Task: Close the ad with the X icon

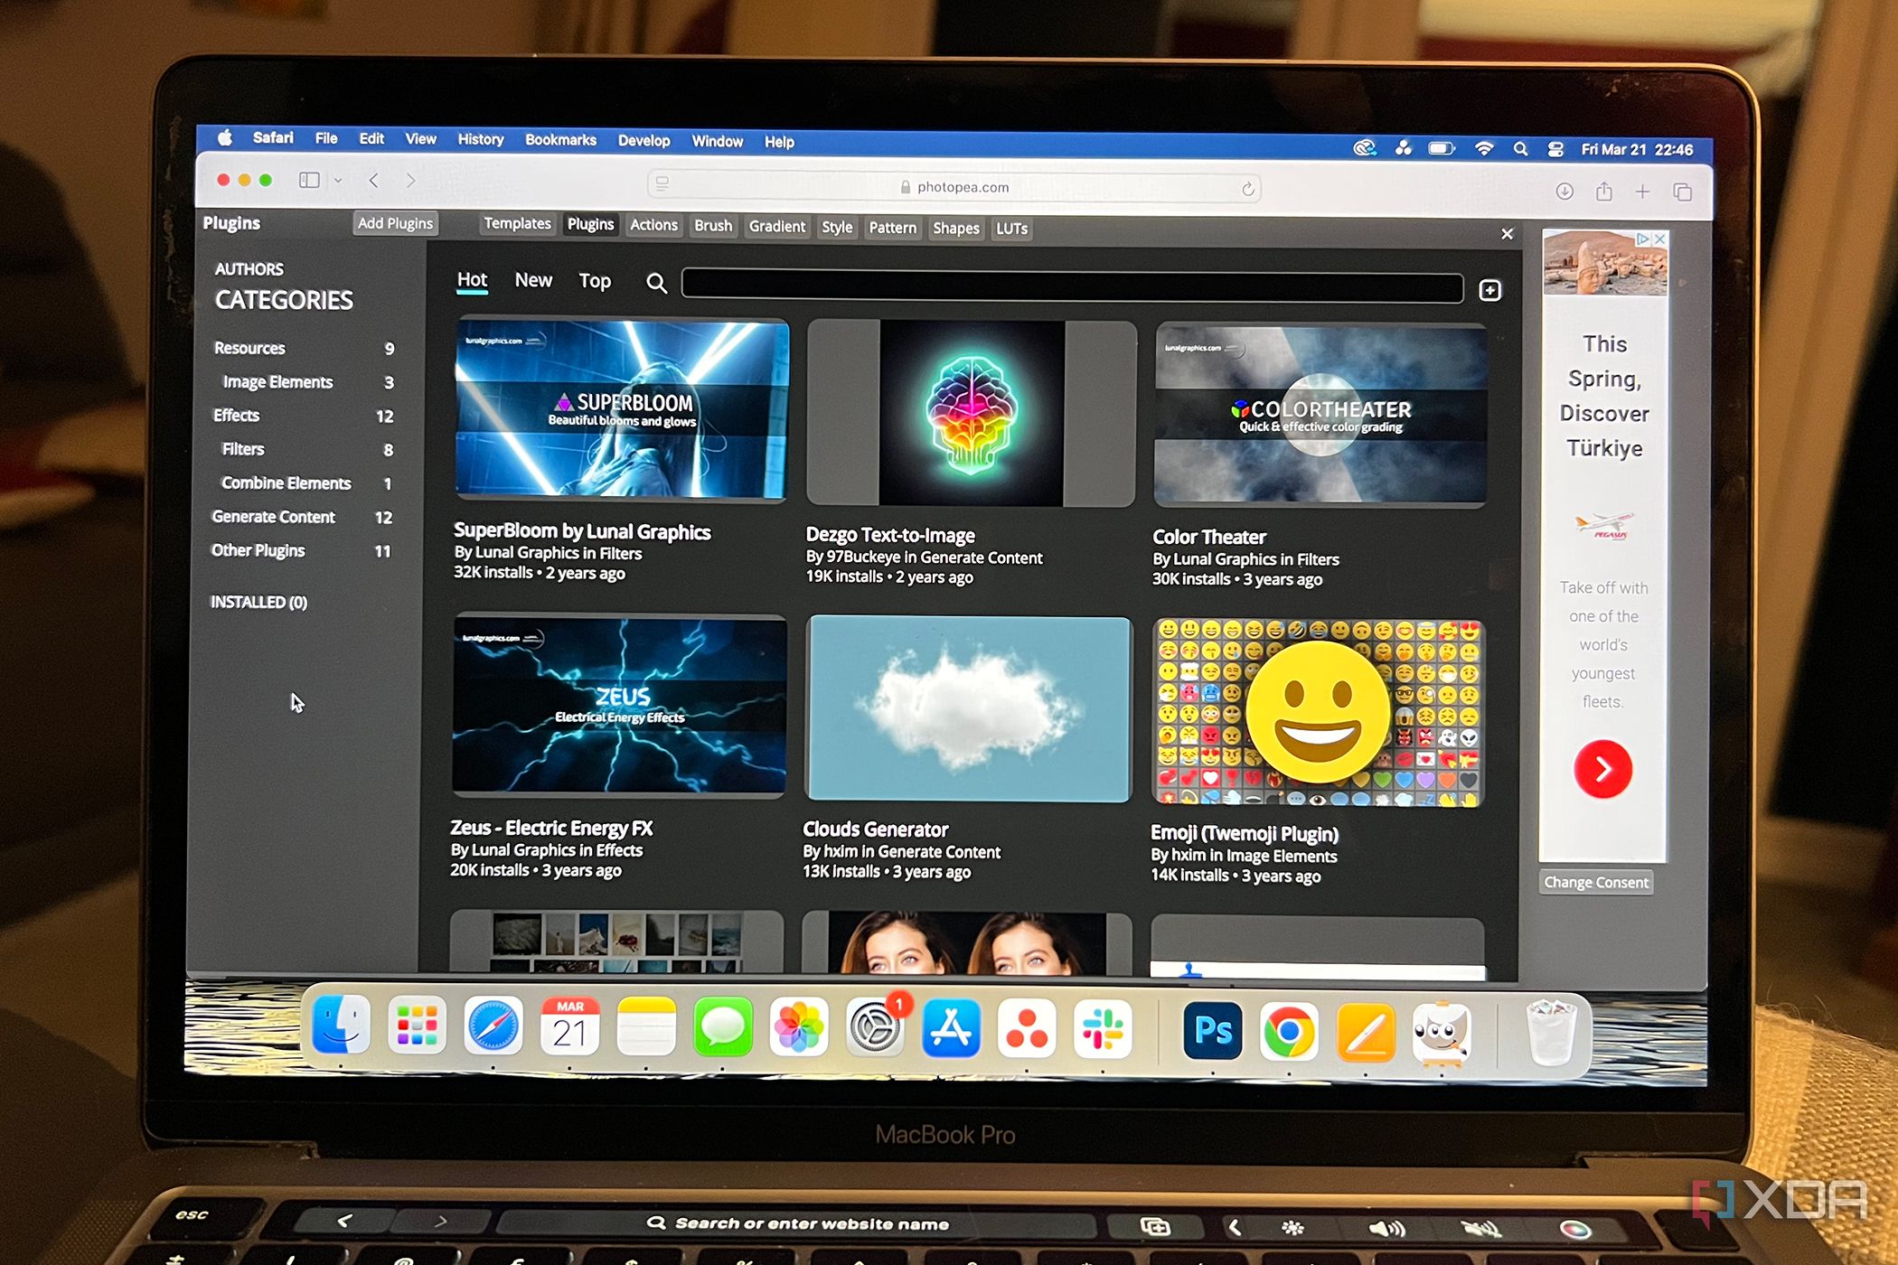Action: click(x=1660, y=239)
